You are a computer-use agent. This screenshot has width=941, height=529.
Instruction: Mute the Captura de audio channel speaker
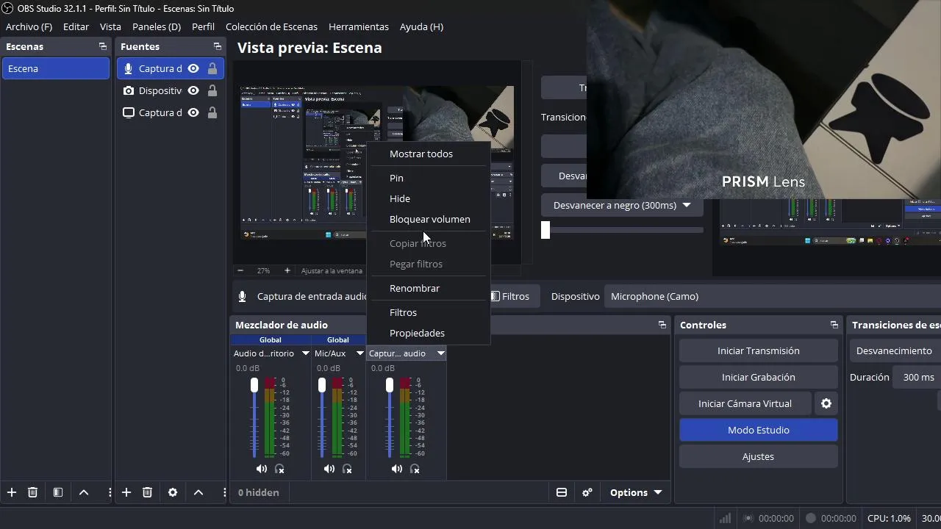click(x=397, y=469)
